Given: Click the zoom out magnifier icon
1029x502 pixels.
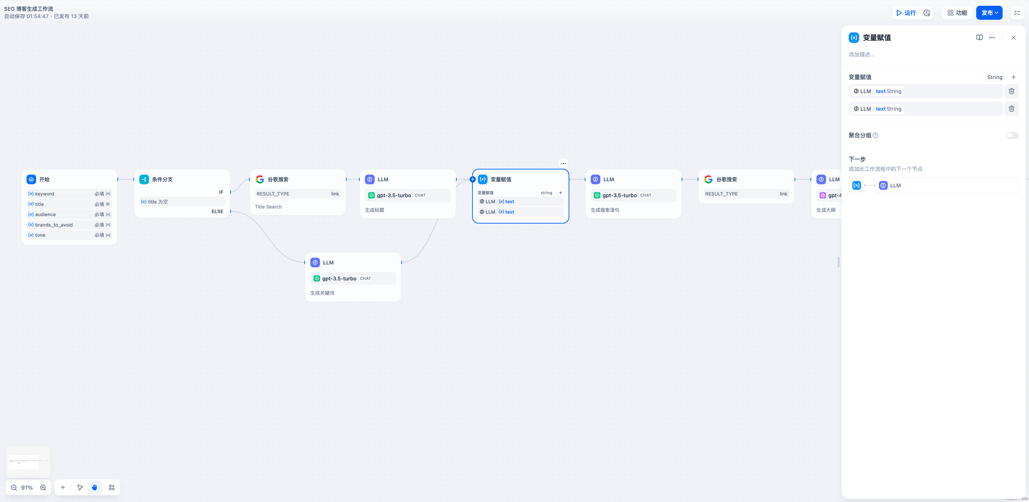Looking at the screenshot, I should pos(14,488).
